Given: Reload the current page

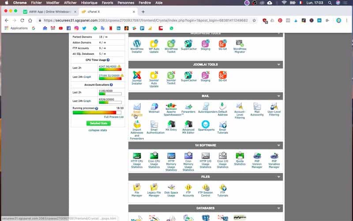Looking at the screenshot, I should point(22,20).
